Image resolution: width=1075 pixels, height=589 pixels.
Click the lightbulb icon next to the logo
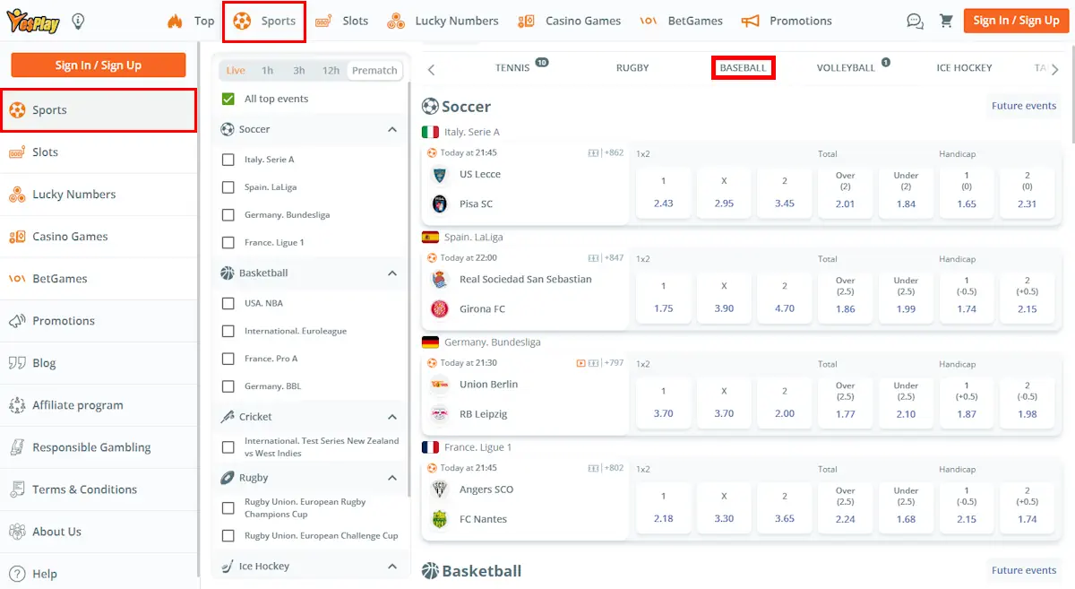click(x=77, y=20)
